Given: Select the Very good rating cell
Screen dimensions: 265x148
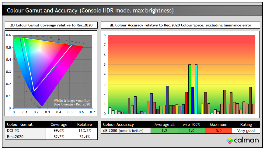Looking at the screenshot, I should click(246, 130).
